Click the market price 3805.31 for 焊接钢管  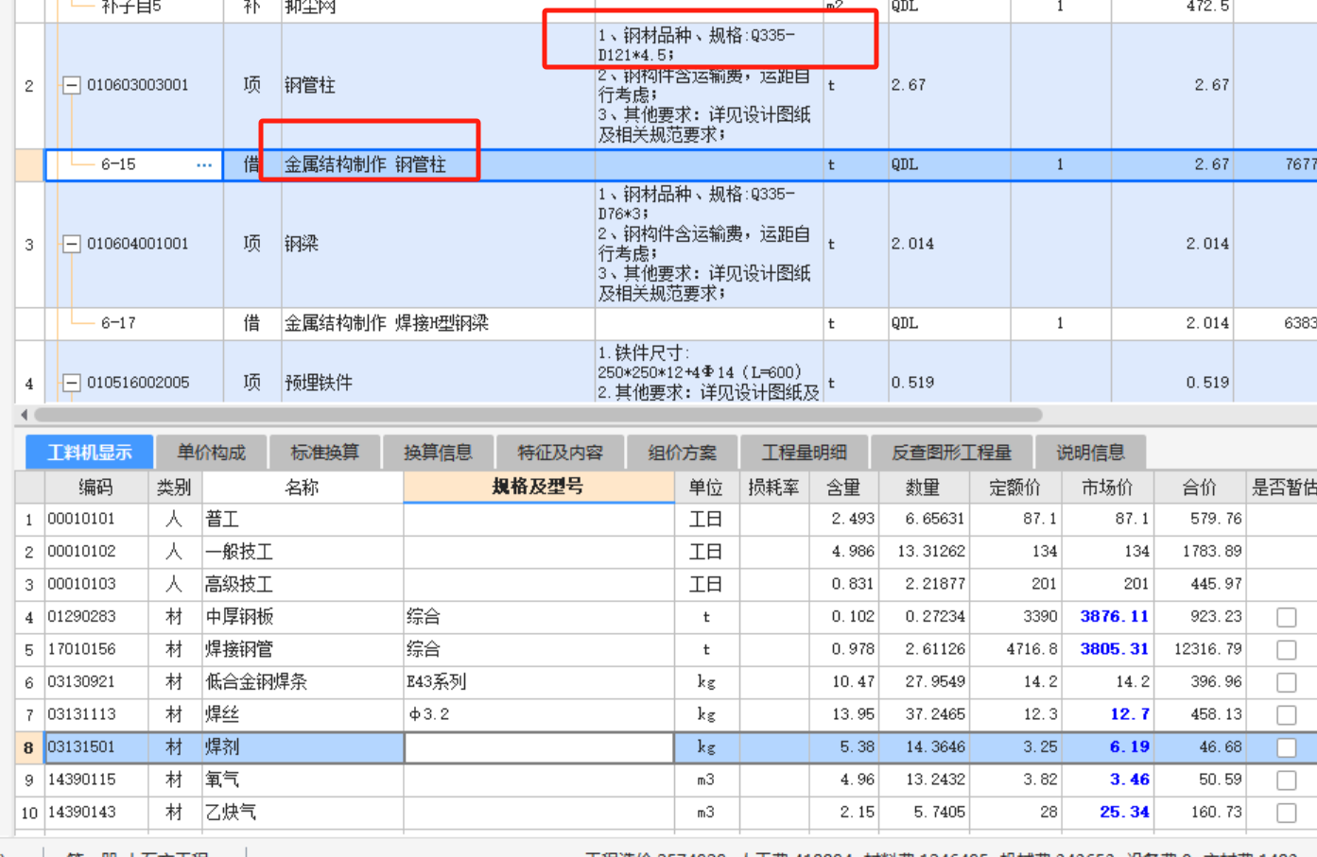point(1114,650)
